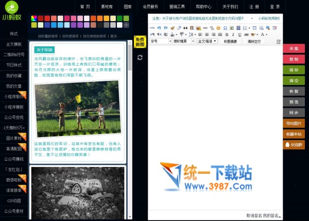Expand the list style dropdown arrow

pyautogui.click(x=249, y=28)
